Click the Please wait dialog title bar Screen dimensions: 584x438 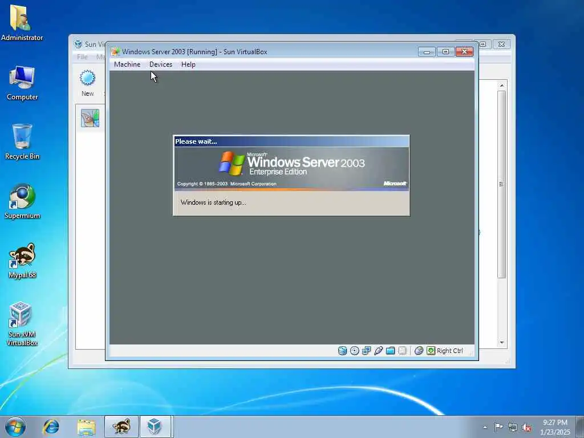tap(291, 141)
